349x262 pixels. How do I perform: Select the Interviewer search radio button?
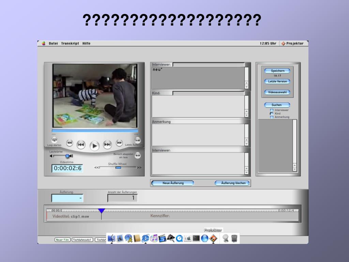(x=272, y=110)
